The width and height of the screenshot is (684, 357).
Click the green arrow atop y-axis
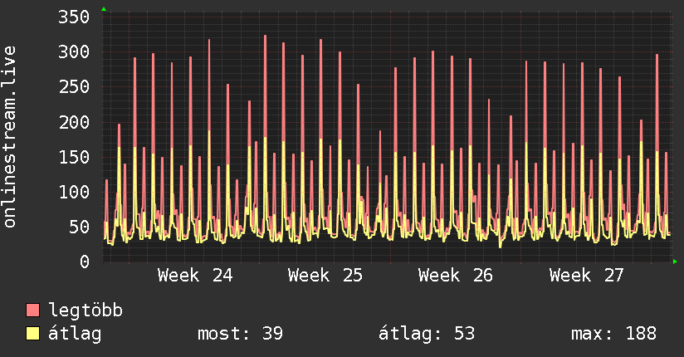coord(104,9)
